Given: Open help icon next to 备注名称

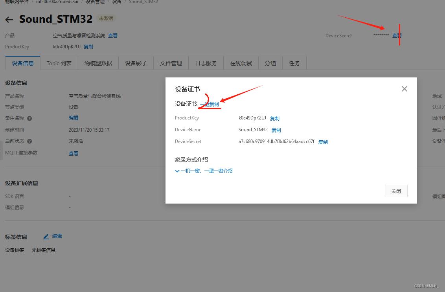Looking at the screenshot, I should 29,119.
